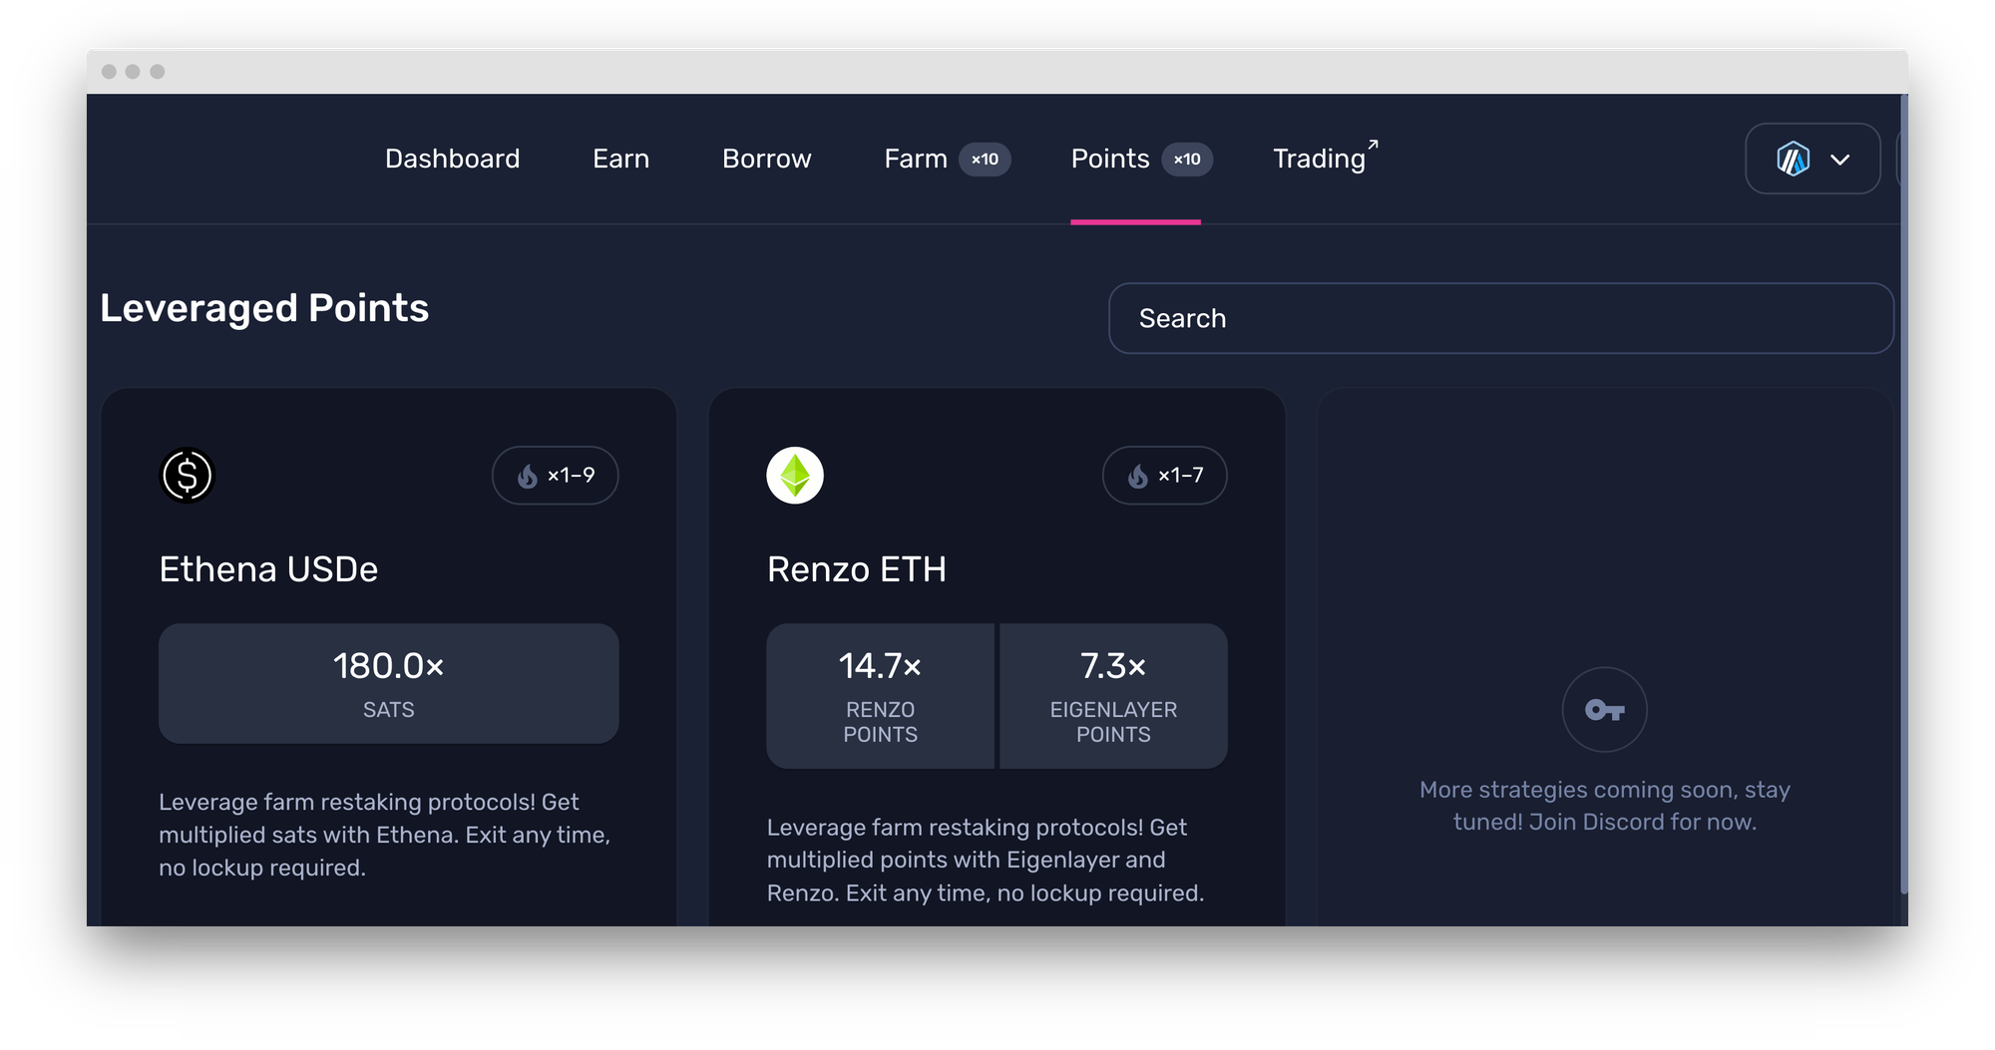Switch to the Earn tab
Image resolution: width=1995 pixels, height=1050 pixels.
coord(620,160)
